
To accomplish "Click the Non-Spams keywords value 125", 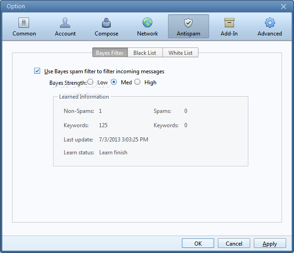I will coord(103,125).
